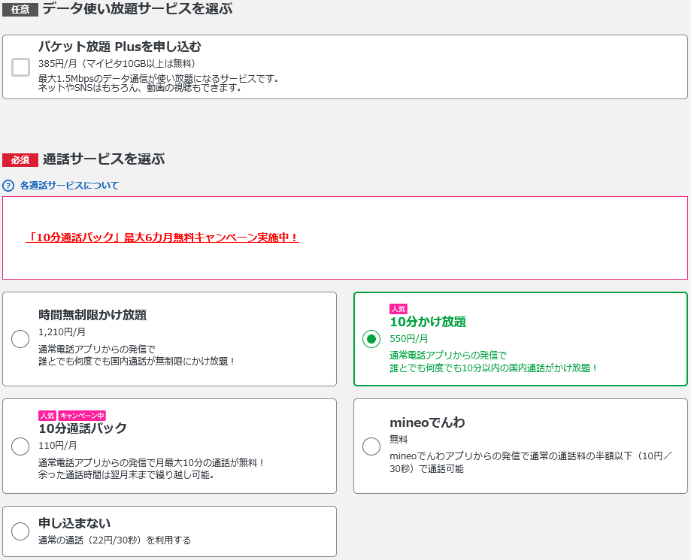This screenshot has width=691, height=560.
Task: Enable the パケット放題 Plus checkbox
Action: coord(19,66)
